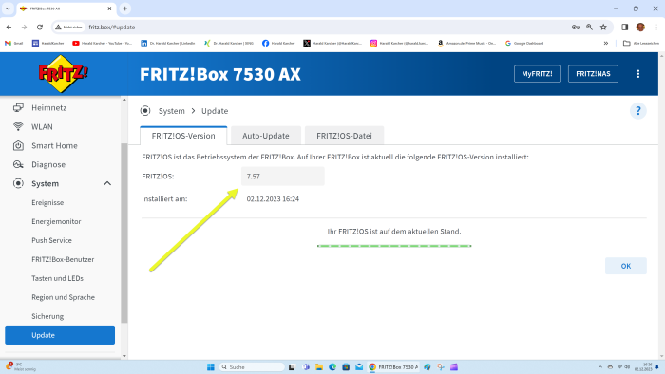Click System in the breadcrumb

[x=172, y=111]
